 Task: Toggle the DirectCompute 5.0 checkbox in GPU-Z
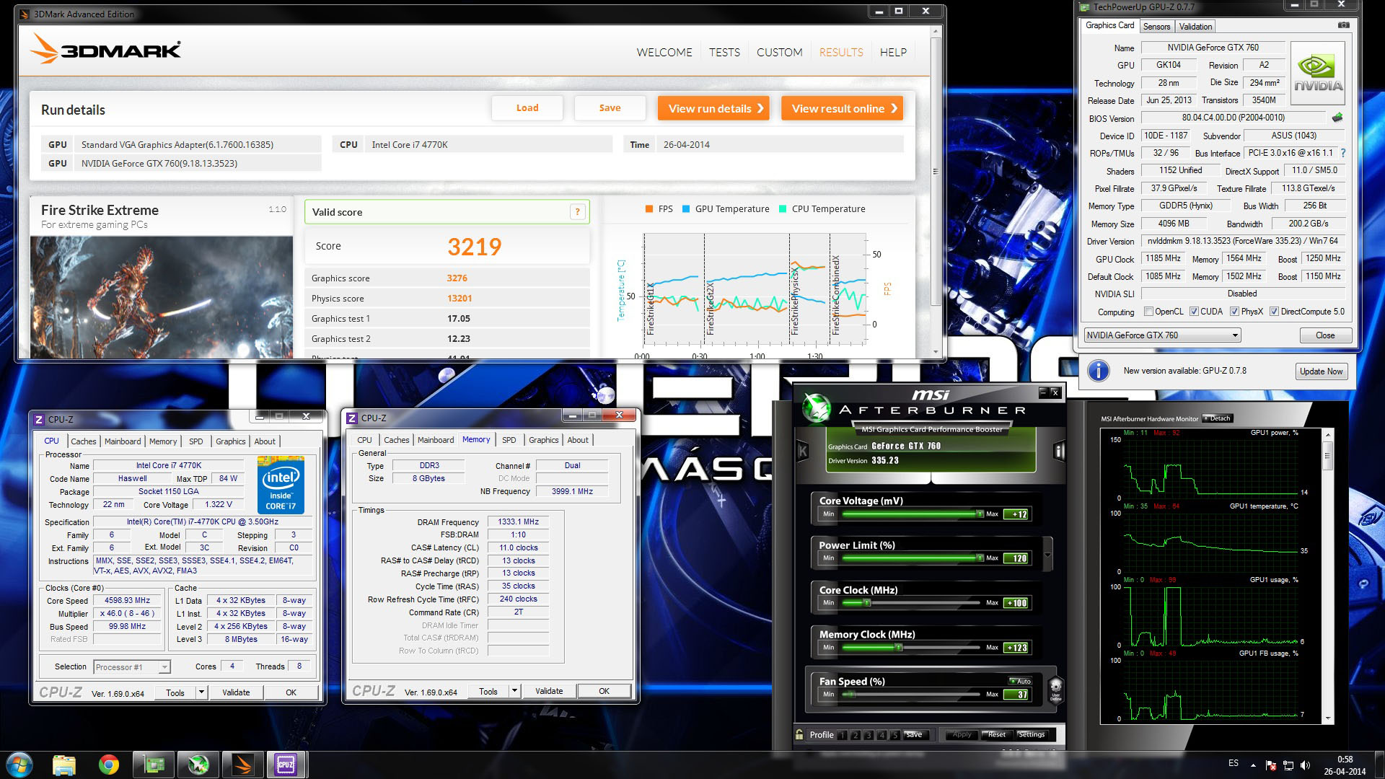point(1274,312)
